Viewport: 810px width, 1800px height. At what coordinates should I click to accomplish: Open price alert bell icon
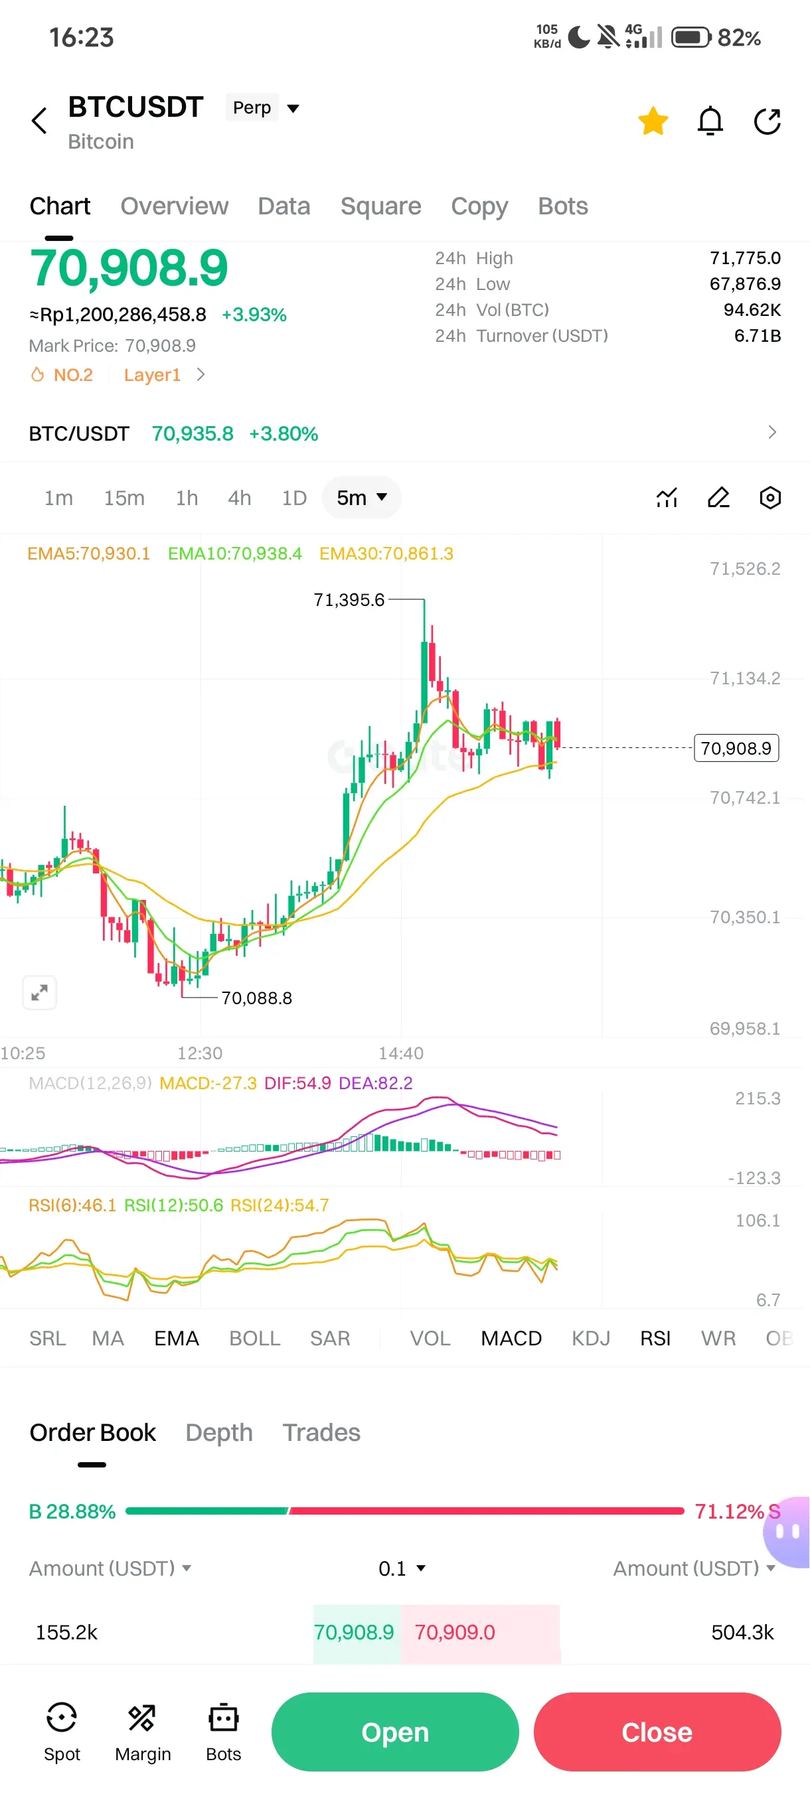point(710,121)
